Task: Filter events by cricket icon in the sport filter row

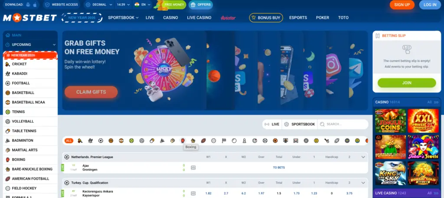Action: pyautogui.click(x=80, y=141)
